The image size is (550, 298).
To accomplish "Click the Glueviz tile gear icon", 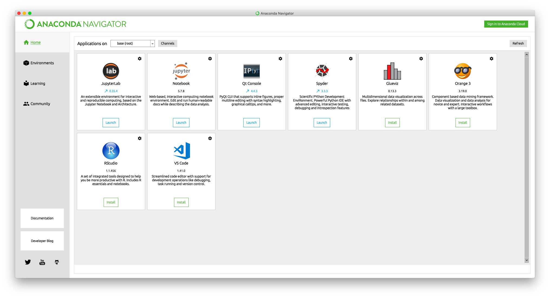I will click(x=421, y=59).
